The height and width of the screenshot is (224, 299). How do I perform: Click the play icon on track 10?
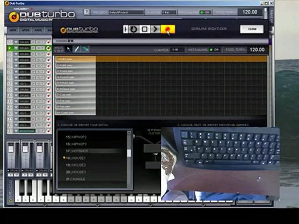[33, 96]
